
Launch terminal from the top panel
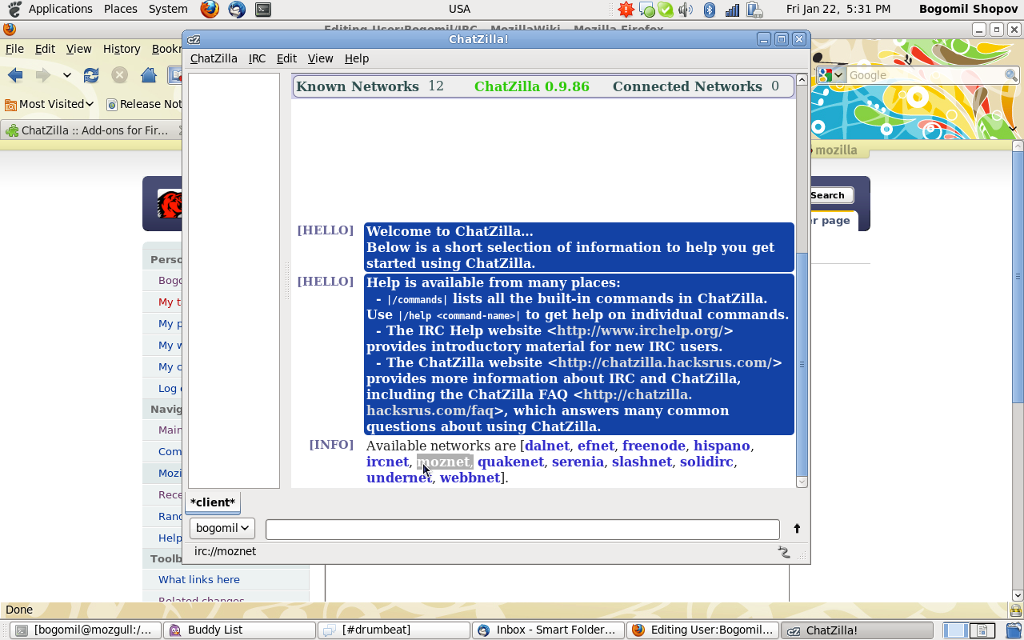point(262,9)
